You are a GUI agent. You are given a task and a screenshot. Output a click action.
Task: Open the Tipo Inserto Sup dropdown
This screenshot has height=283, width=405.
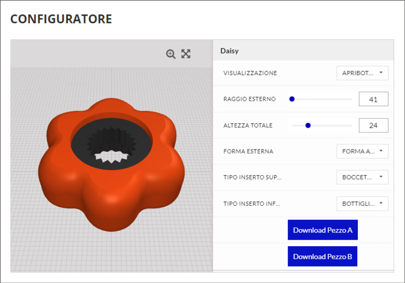362,177
